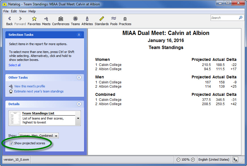Open the View menu
Image resolution: width=247 pixels, height=166 pixels.
tap(23, 11)
